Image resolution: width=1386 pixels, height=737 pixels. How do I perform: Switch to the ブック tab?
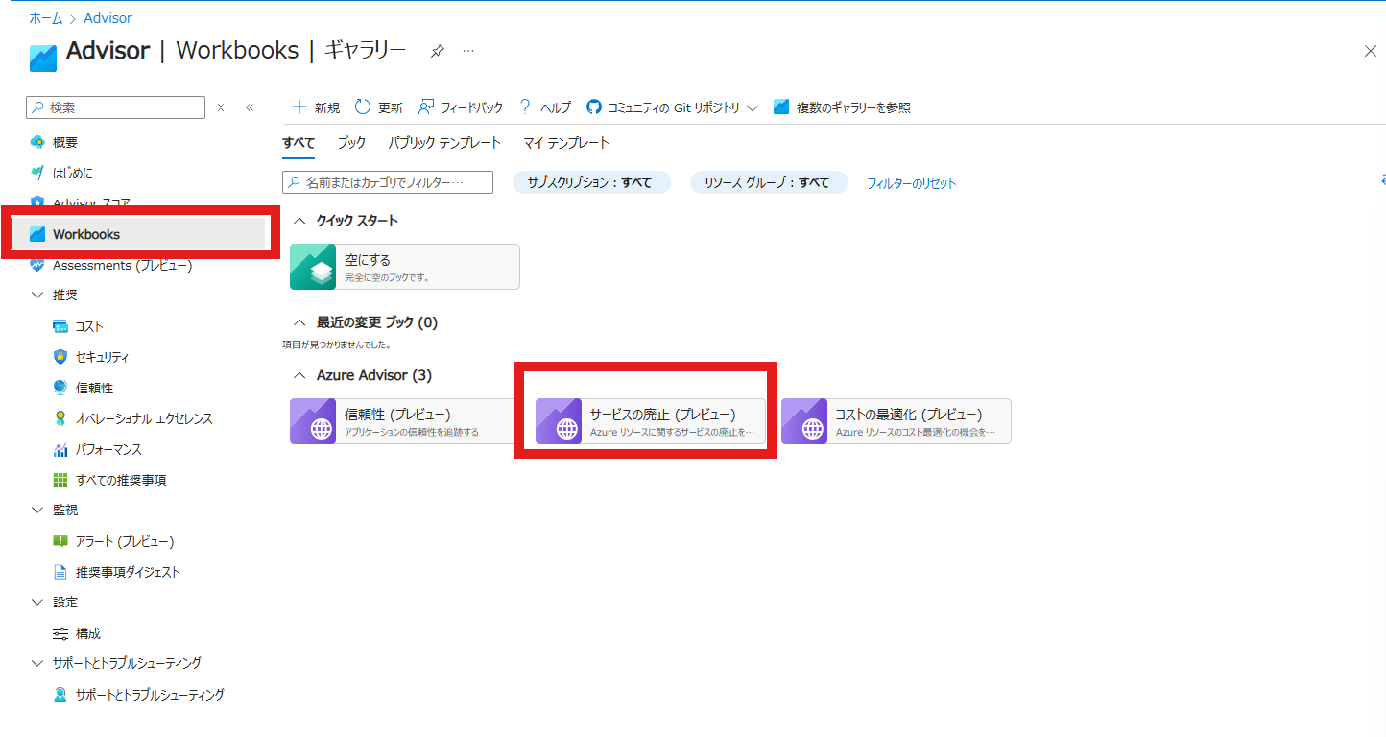pyautogui.click(x=351, y=143)
